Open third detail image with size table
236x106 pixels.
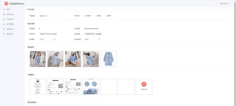pos(73,87)
